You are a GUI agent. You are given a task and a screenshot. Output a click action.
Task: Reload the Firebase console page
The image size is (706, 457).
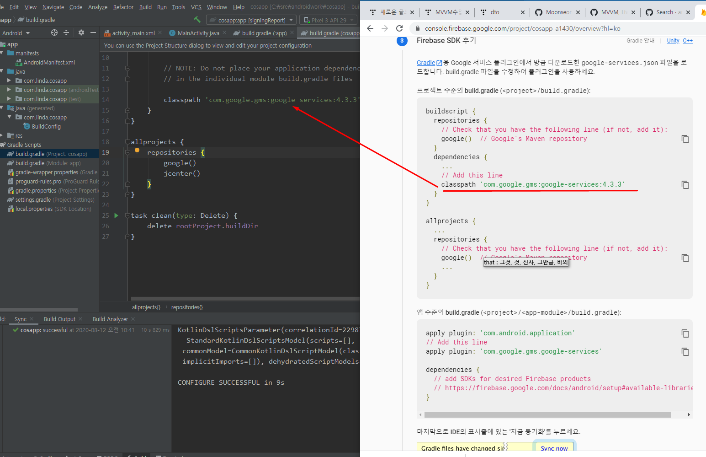(x=399, y=28)
